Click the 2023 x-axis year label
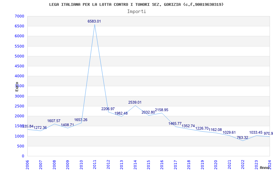This screenshot has width=273, height=171. [256, 165]
